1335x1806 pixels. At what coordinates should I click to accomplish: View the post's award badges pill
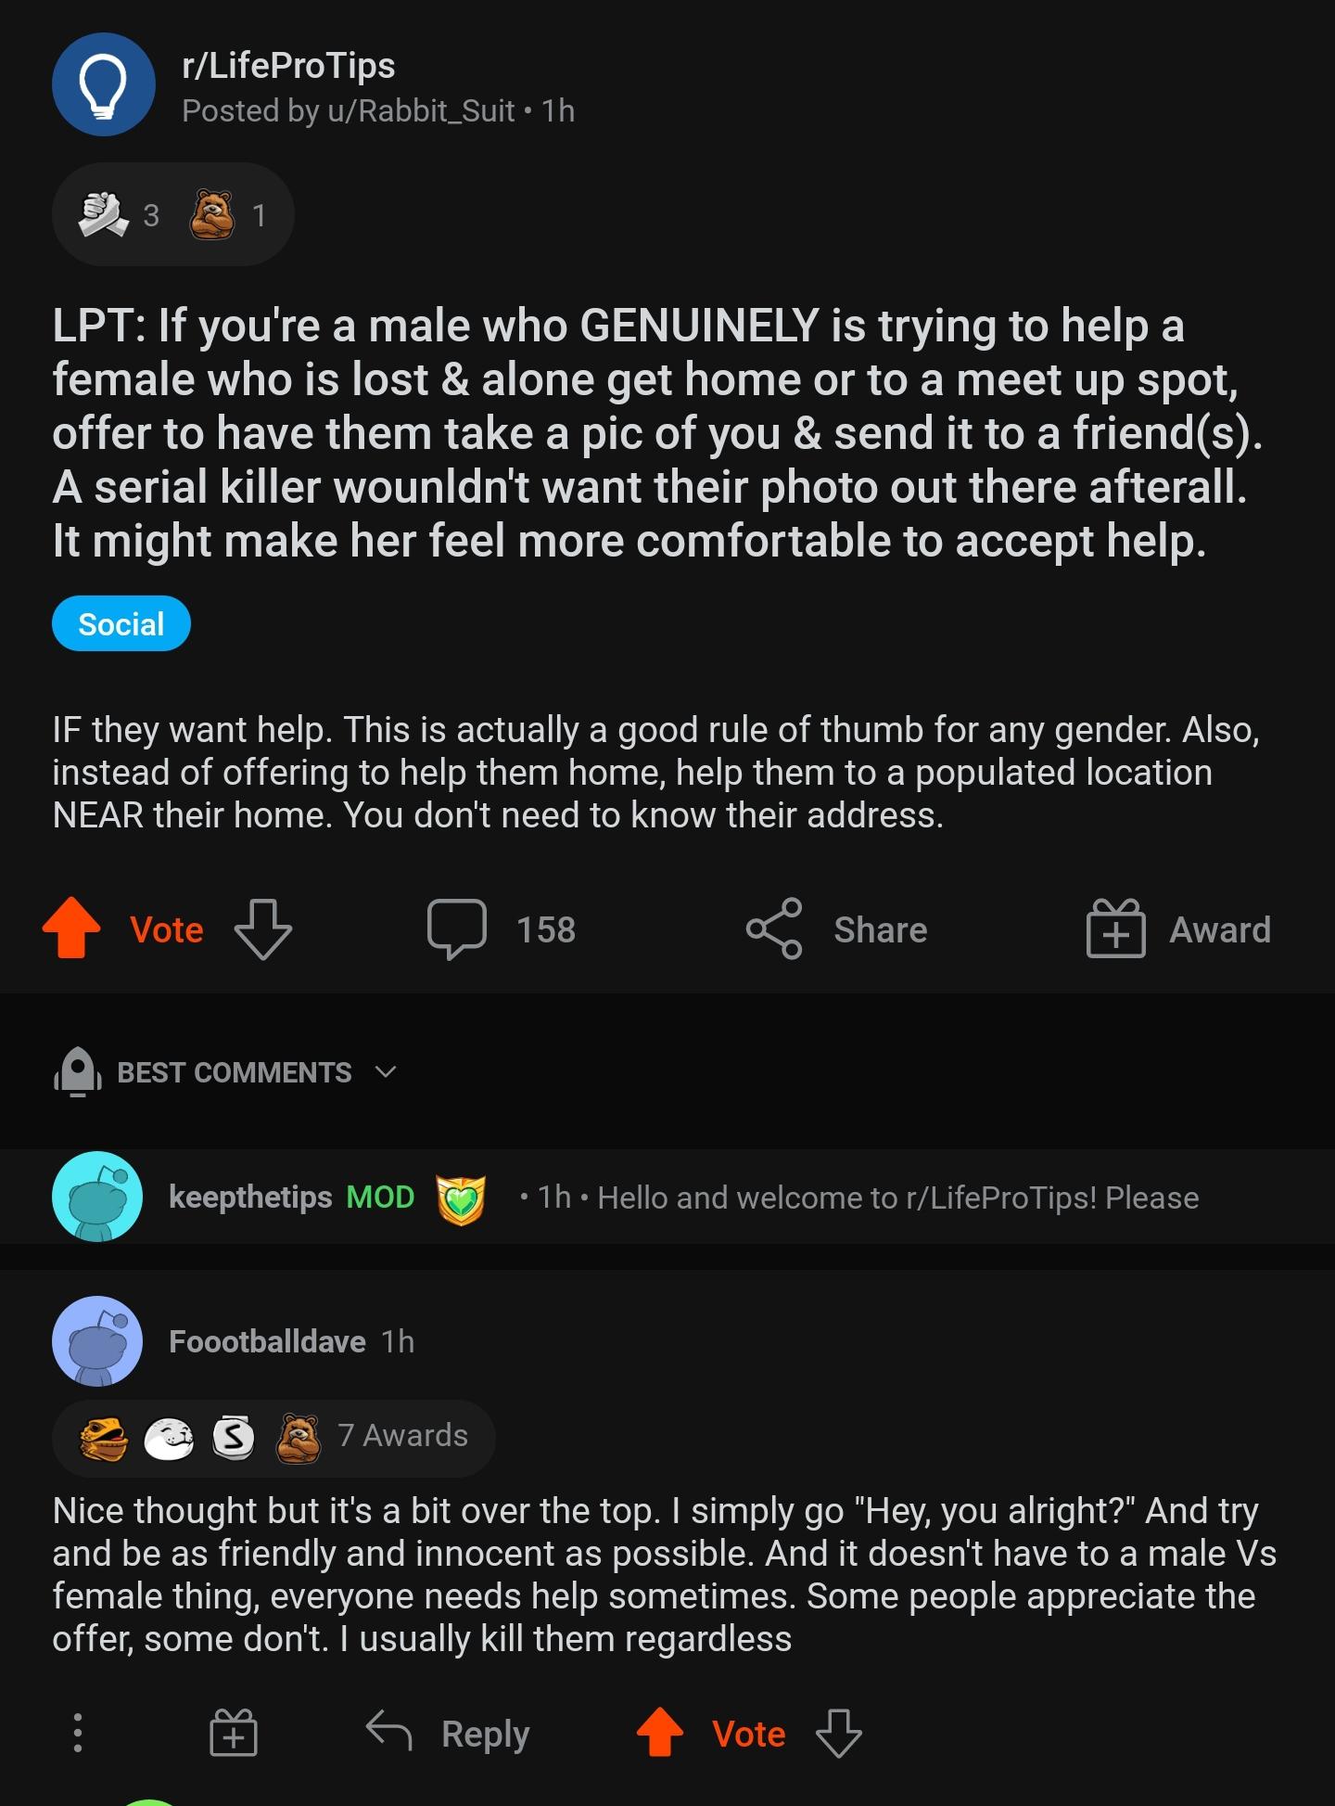coord(172,215)
